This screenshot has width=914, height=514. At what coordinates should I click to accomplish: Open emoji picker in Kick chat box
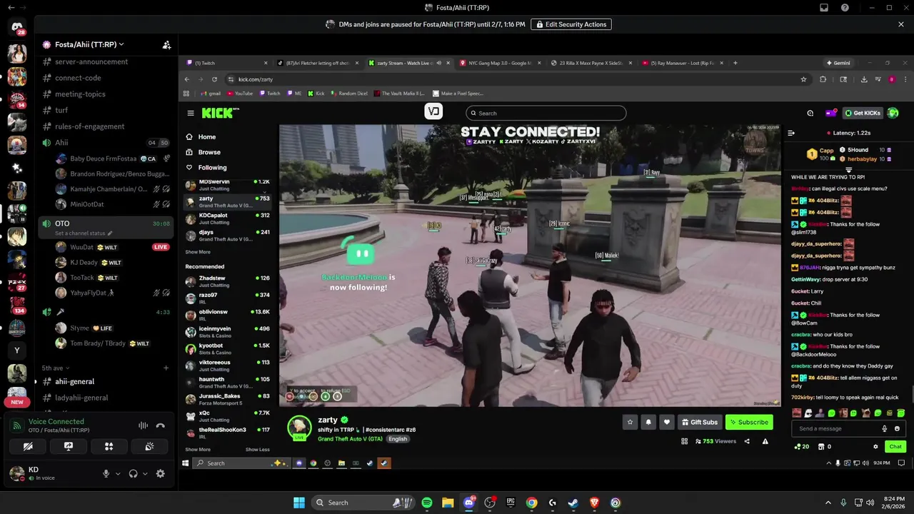898,428
